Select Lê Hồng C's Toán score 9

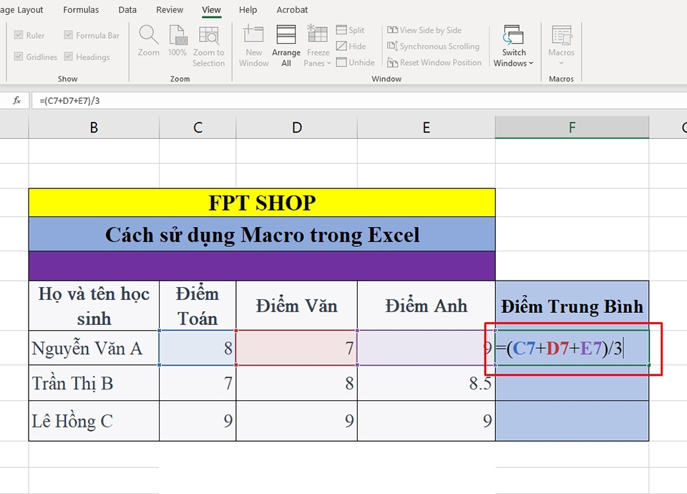point(198,421)
